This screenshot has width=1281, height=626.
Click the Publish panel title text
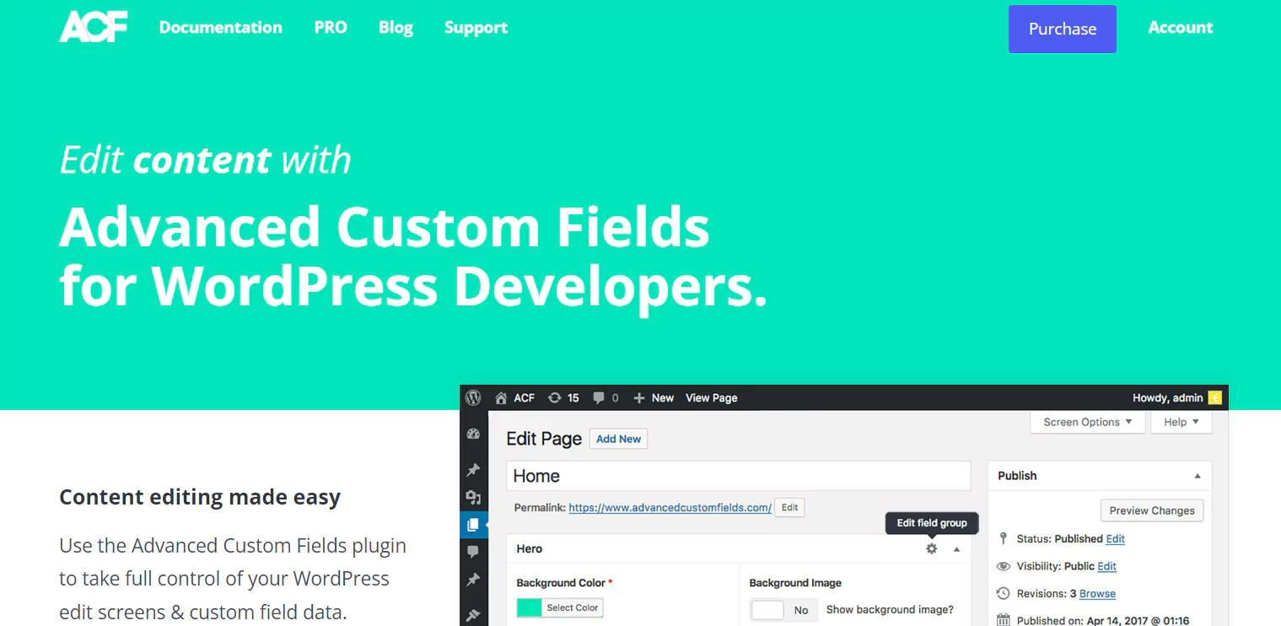1017,476
